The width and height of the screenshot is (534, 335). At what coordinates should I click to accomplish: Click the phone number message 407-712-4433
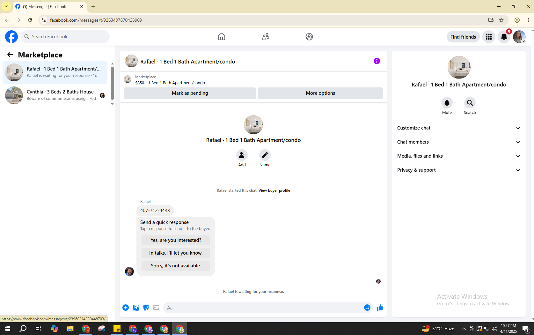click(x=155, y=211)
